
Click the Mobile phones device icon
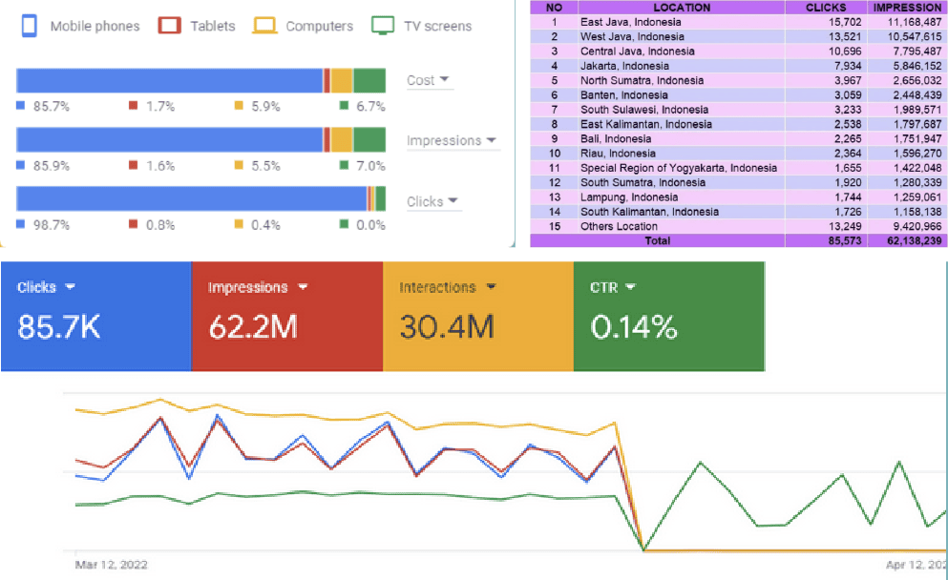[29, 26]
